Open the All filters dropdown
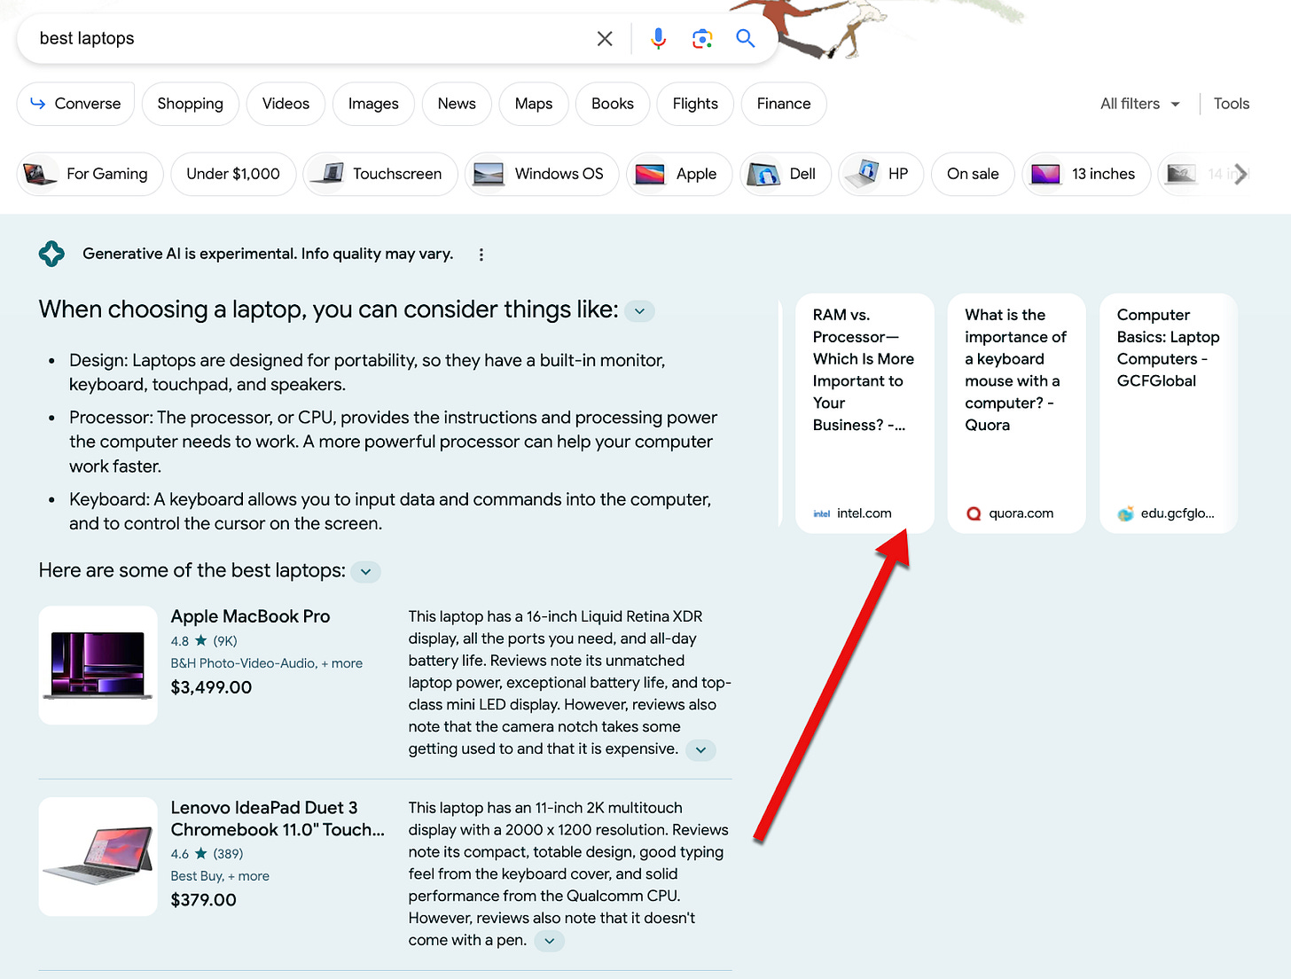 (x=1140, y=104)
